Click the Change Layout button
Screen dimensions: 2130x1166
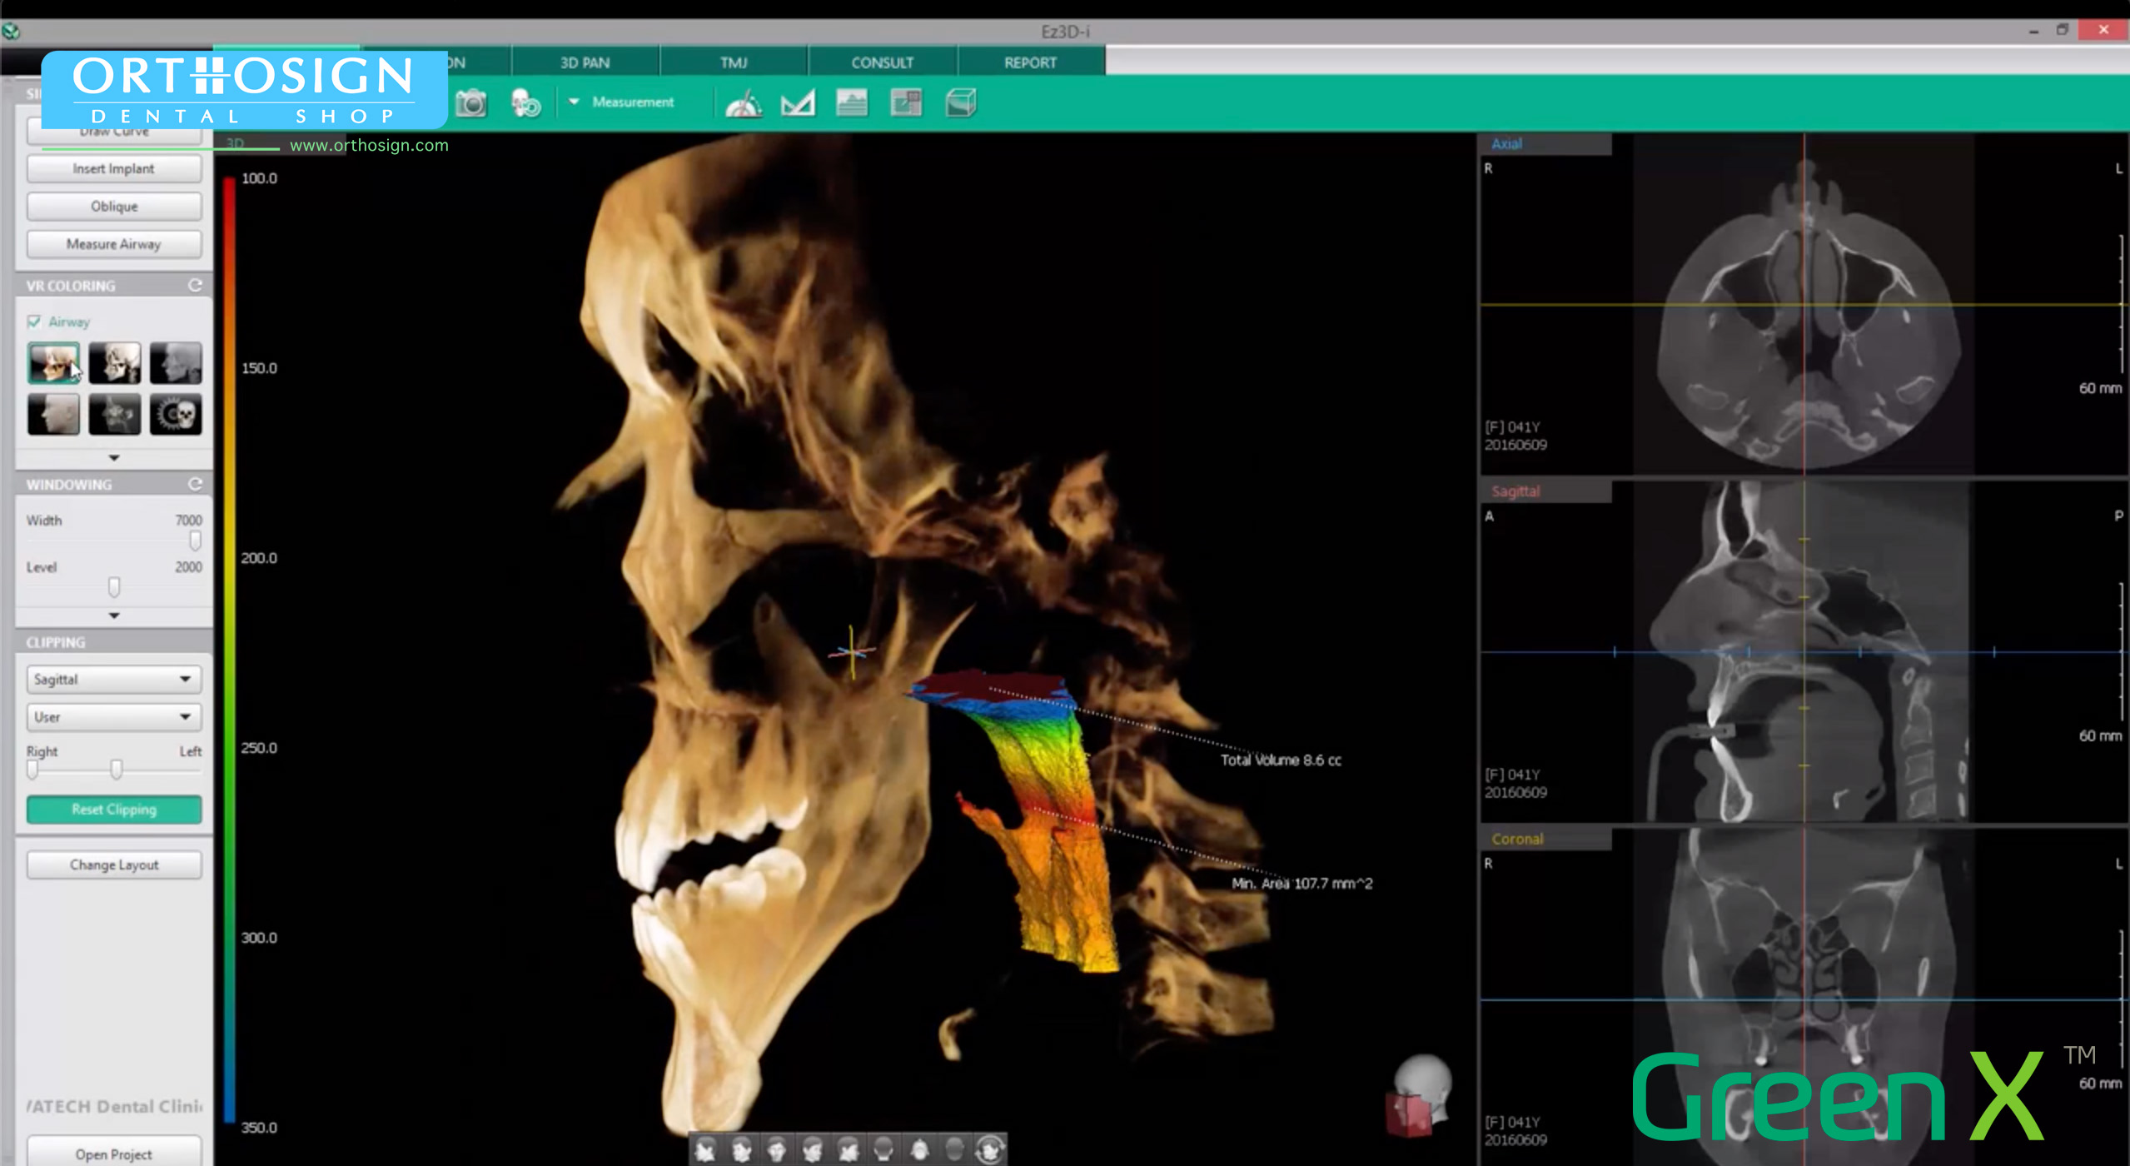pyautogui.click(x=114, y=865)
